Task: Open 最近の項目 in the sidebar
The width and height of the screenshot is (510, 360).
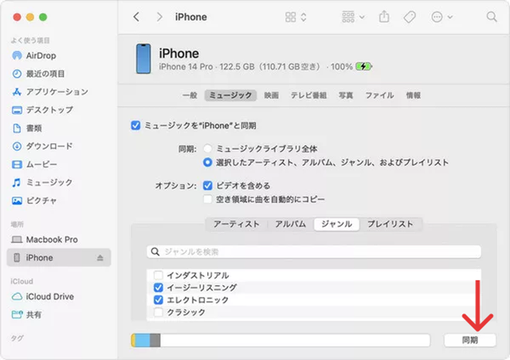Action: [x=38, y=74]
